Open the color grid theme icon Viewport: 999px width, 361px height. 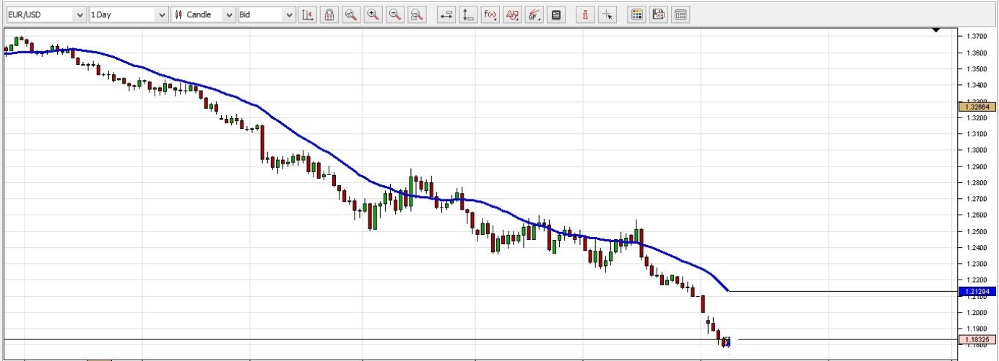coord(636,14)
